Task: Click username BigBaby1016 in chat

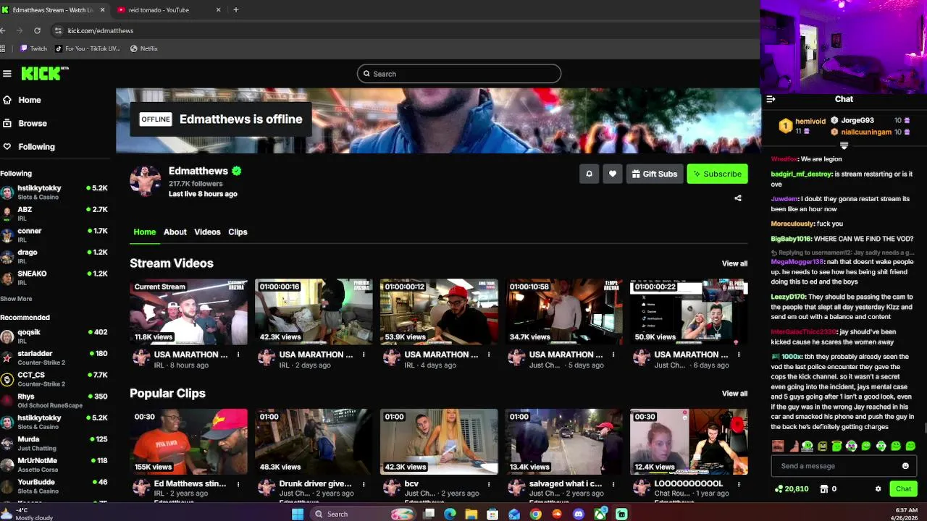Action: tap(791, 239)
